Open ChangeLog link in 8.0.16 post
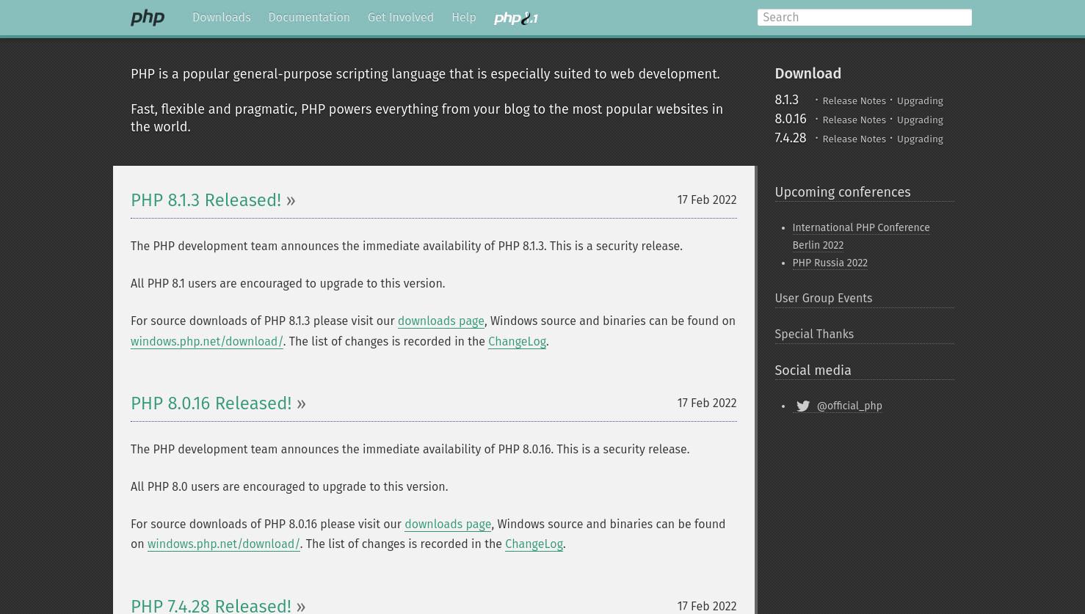This screenshot has width=1085, height=614. click(x=534, y=544)
